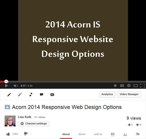Viewport: 146px width, 139px height.
Task: Open the captions editor below the player
Action: pos(52,95)
